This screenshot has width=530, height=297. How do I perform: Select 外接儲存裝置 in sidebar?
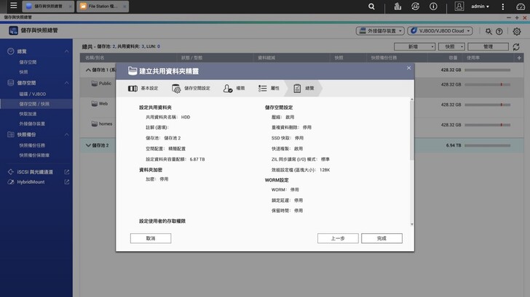(32, 123)
